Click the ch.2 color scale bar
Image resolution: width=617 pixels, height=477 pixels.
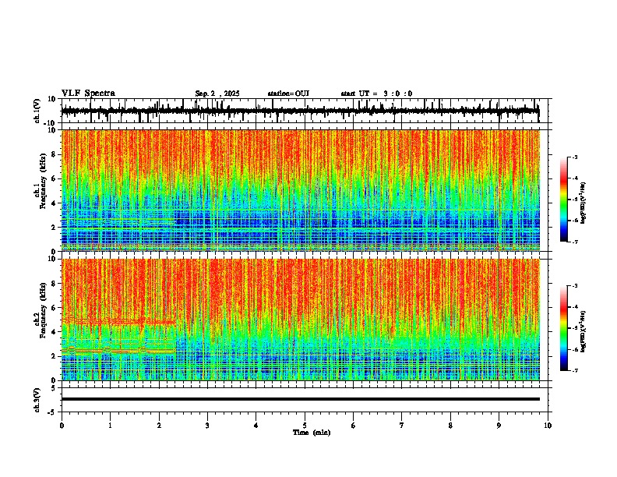tap(564, 328)
